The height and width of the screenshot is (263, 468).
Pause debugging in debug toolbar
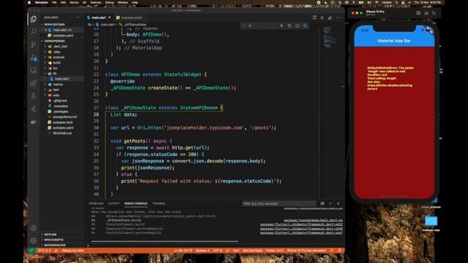click(x=250, y=26)
